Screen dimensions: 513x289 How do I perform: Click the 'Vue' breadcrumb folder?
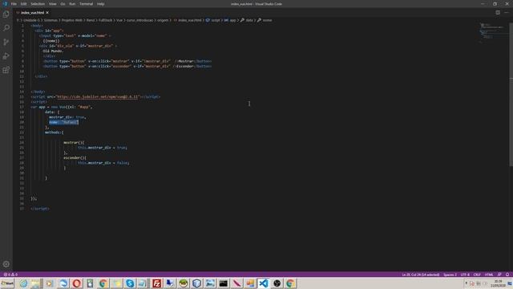tap(119, 20)
